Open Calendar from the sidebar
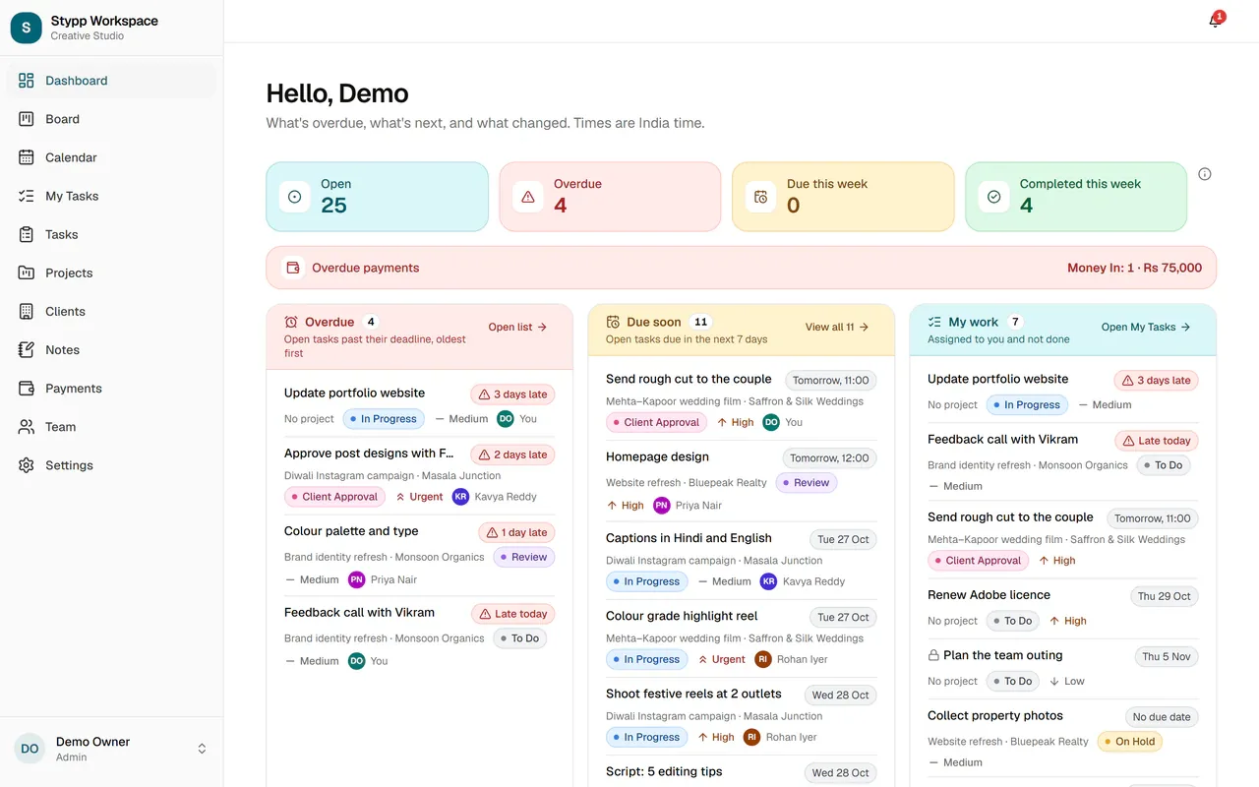 (x=111, y=157)
